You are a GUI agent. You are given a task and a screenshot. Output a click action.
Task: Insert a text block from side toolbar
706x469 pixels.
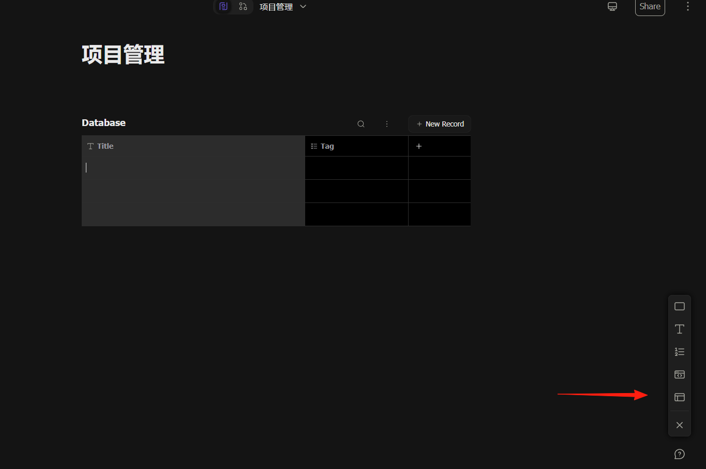680,329
